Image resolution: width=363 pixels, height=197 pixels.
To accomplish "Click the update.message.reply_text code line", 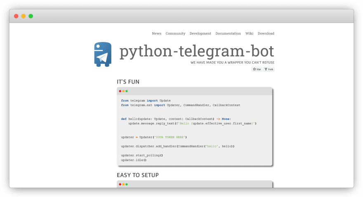I will (192, 123).
